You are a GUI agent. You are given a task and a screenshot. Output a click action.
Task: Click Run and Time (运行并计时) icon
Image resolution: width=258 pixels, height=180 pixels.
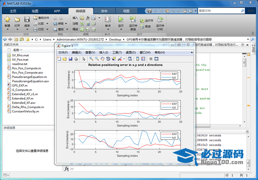tap(160, 19)
